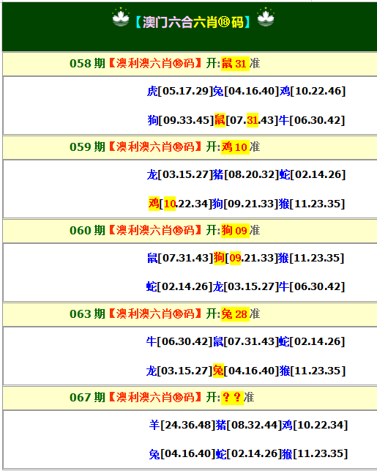Image resolution: width=377 pixels, height=471 pixels.
Task: Select 兔[04.16.40] in period 058
Action: [246, 91]
